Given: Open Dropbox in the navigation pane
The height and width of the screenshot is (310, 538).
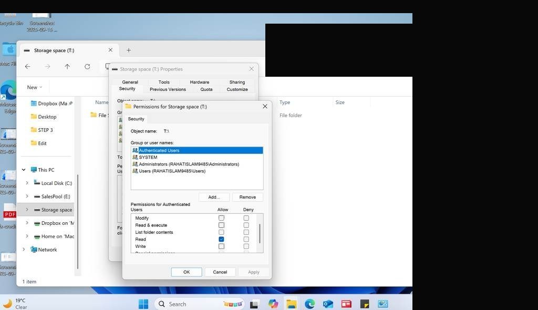Looking at the screenshot, I should click(51, 104).
